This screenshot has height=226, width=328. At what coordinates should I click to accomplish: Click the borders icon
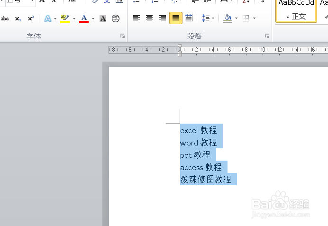coord(246,18)
